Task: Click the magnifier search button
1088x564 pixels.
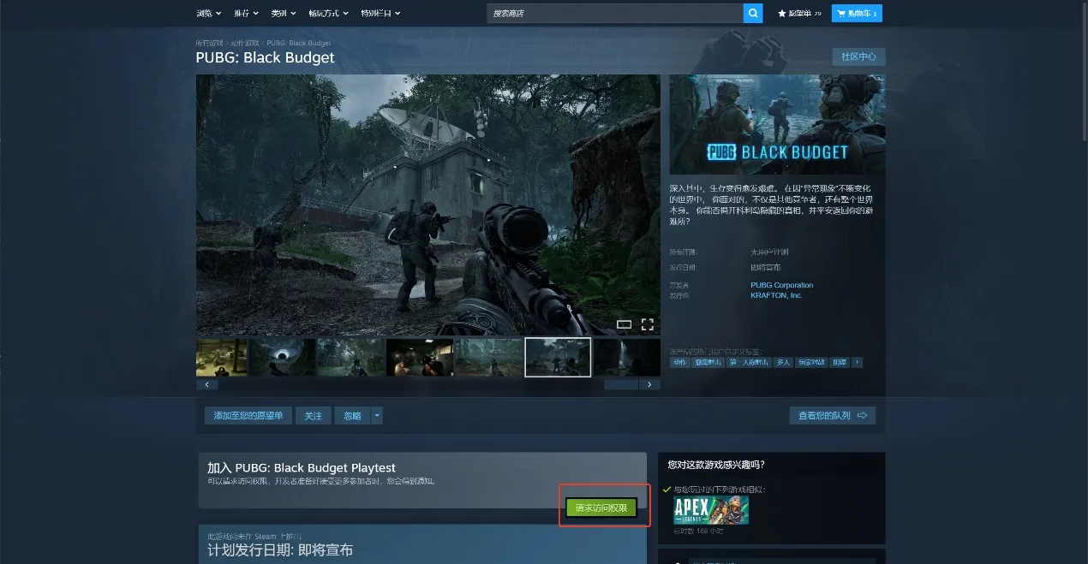Action: point(752,14)
